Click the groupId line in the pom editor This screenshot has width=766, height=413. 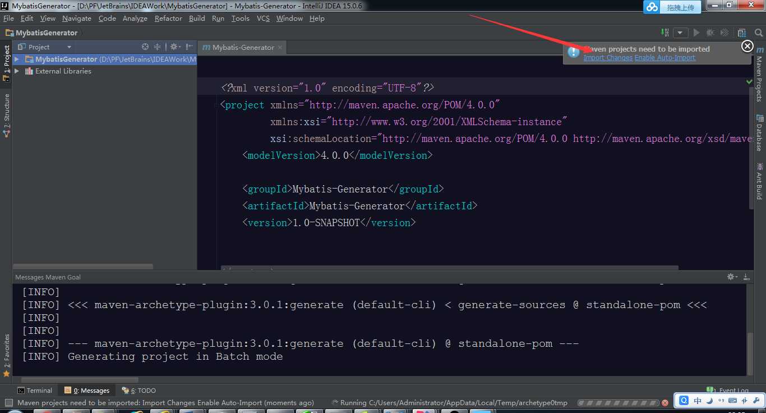[x=343, y=189]
